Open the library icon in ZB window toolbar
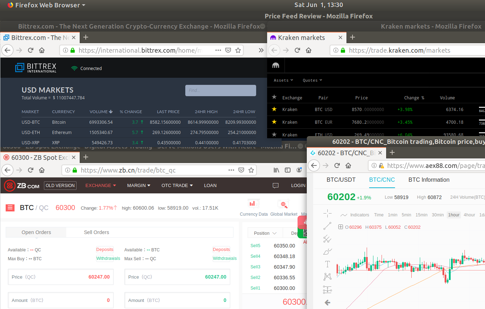 [276, 170]
